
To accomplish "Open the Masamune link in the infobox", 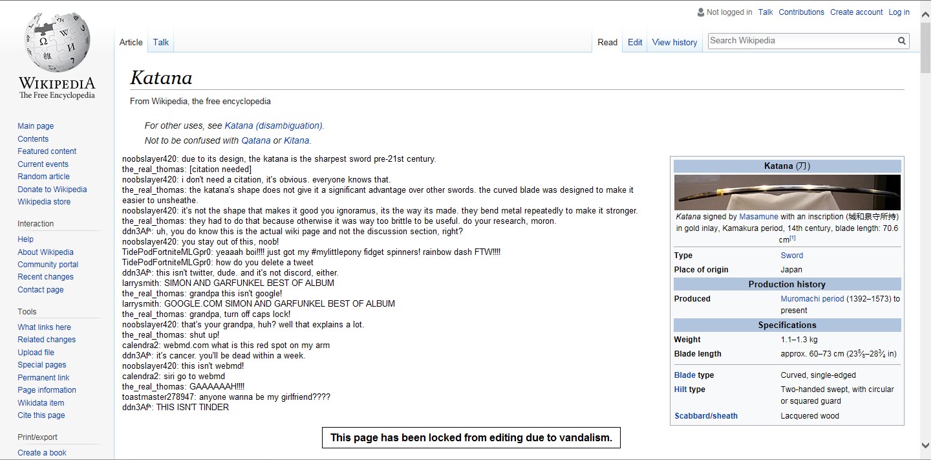I will pos(758,217).
